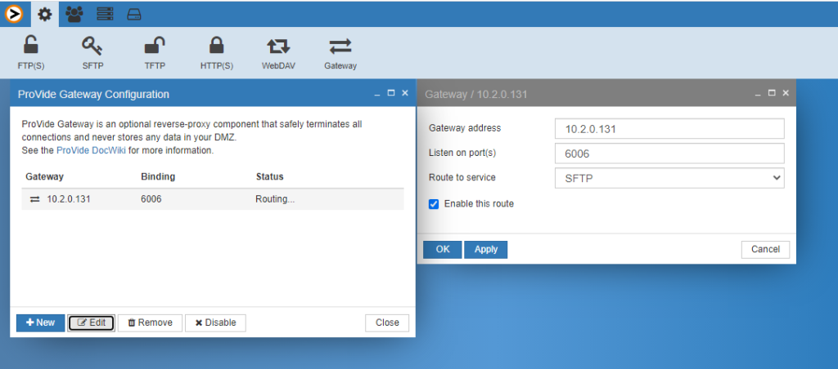Close Gateway / 10.2.0.131 via X

pyautogui.click(x=786, y=93)
